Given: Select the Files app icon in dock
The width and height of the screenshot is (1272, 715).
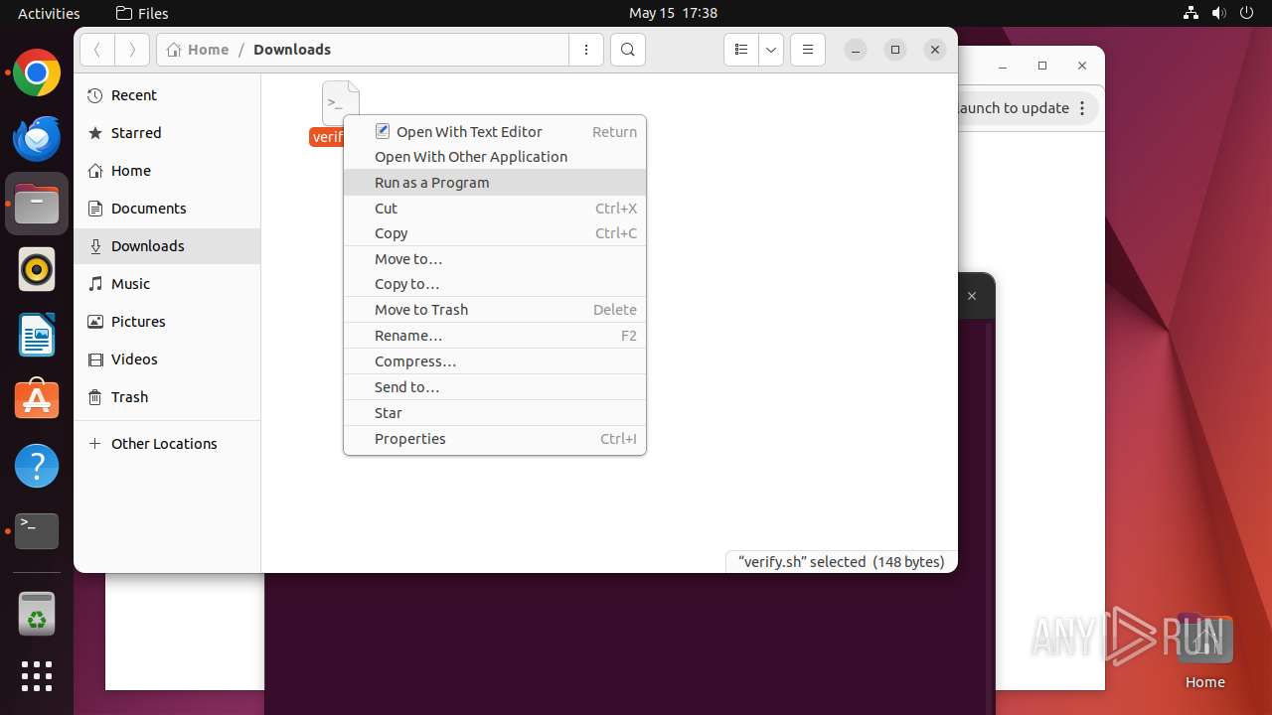Looking at the screenshot, I should click(x=37, y=205).
